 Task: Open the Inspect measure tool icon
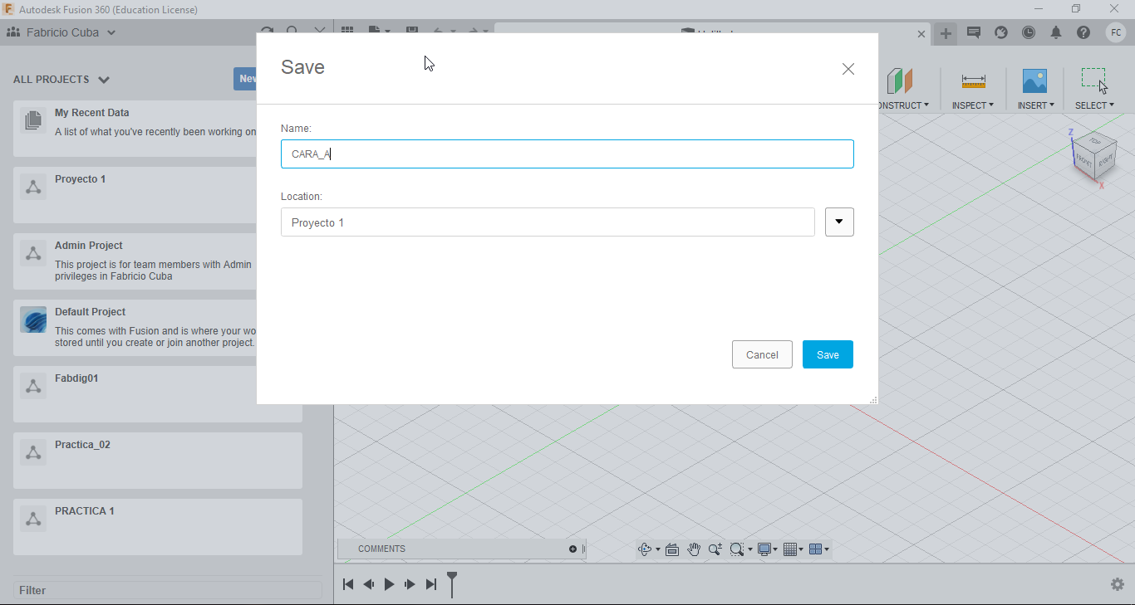point(973,81)
